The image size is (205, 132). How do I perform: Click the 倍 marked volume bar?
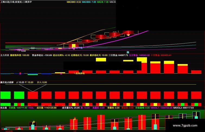33,126
